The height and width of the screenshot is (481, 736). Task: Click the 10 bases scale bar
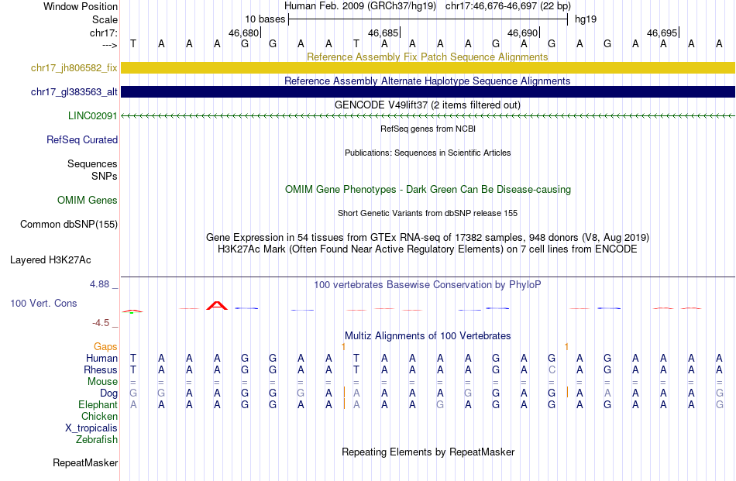[x=428, y=19]
